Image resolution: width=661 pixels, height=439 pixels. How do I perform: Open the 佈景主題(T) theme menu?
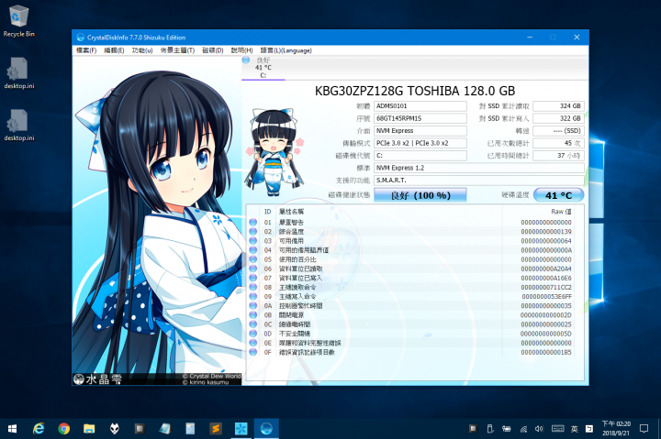[x=177, y=50]
